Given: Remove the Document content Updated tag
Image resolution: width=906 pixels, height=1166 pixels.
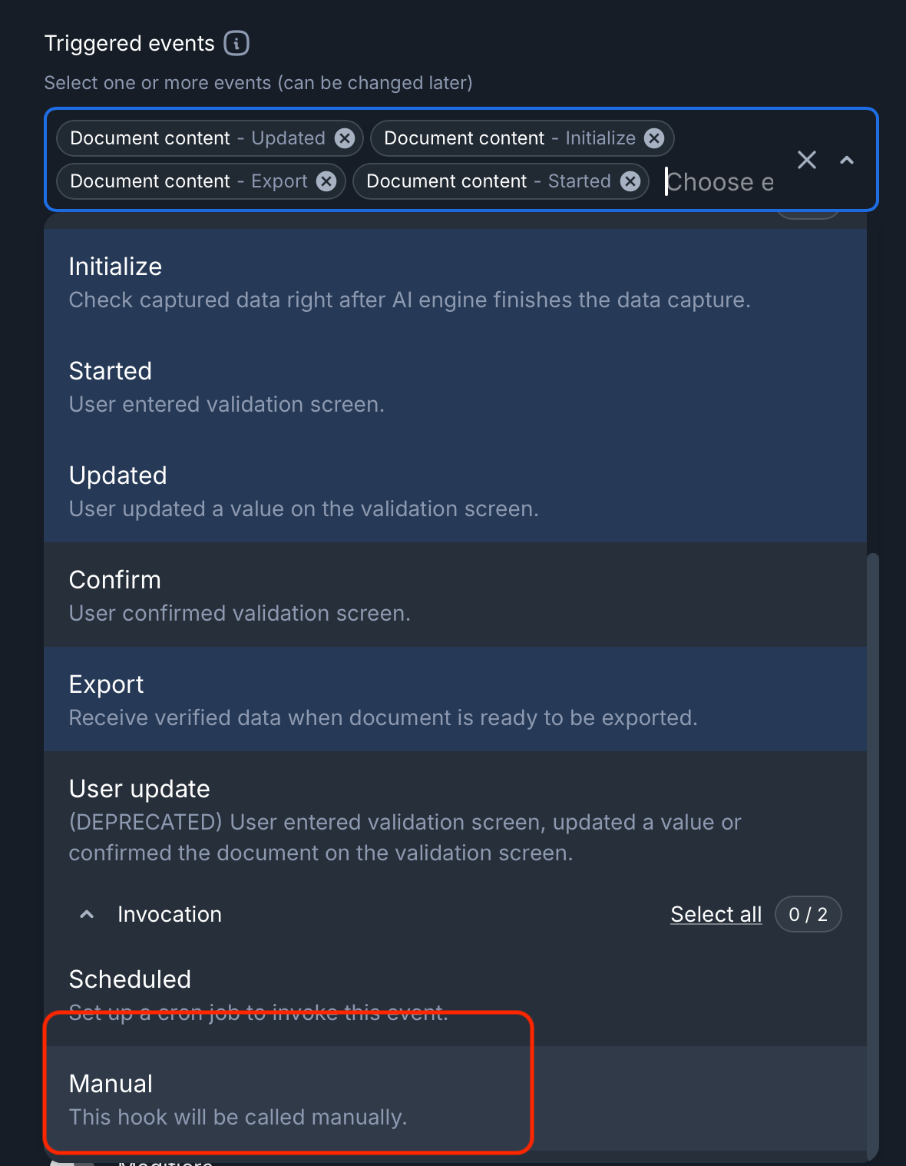Looking at the screenshot, I should [x=345, y=138].
